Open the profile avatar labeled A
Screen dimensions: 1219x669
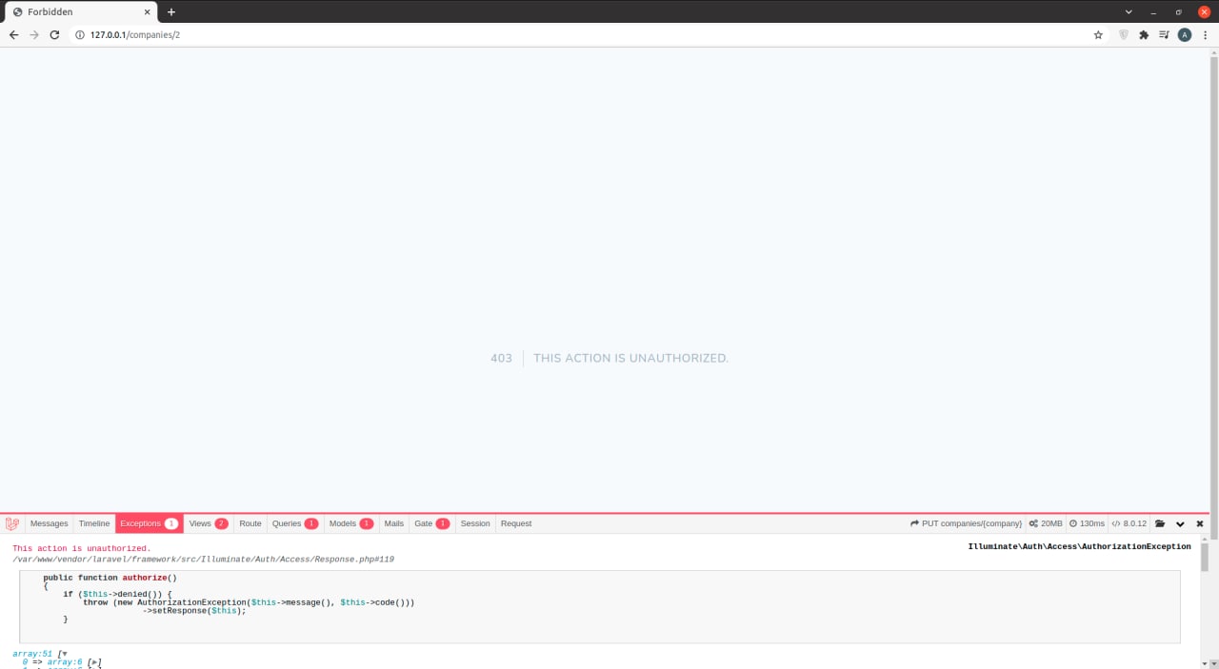(1185, 34)
